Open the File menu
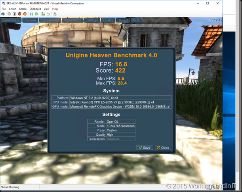Screen dimensions: 242x192 4,9
